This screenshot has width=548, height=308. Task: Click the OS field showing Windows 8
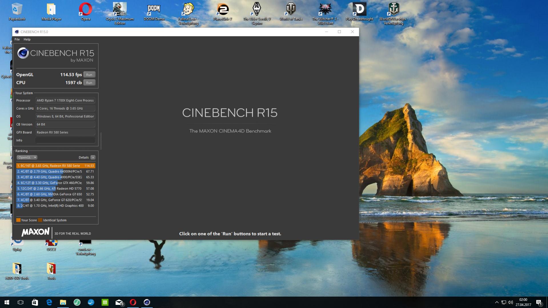tap(65, 116)
